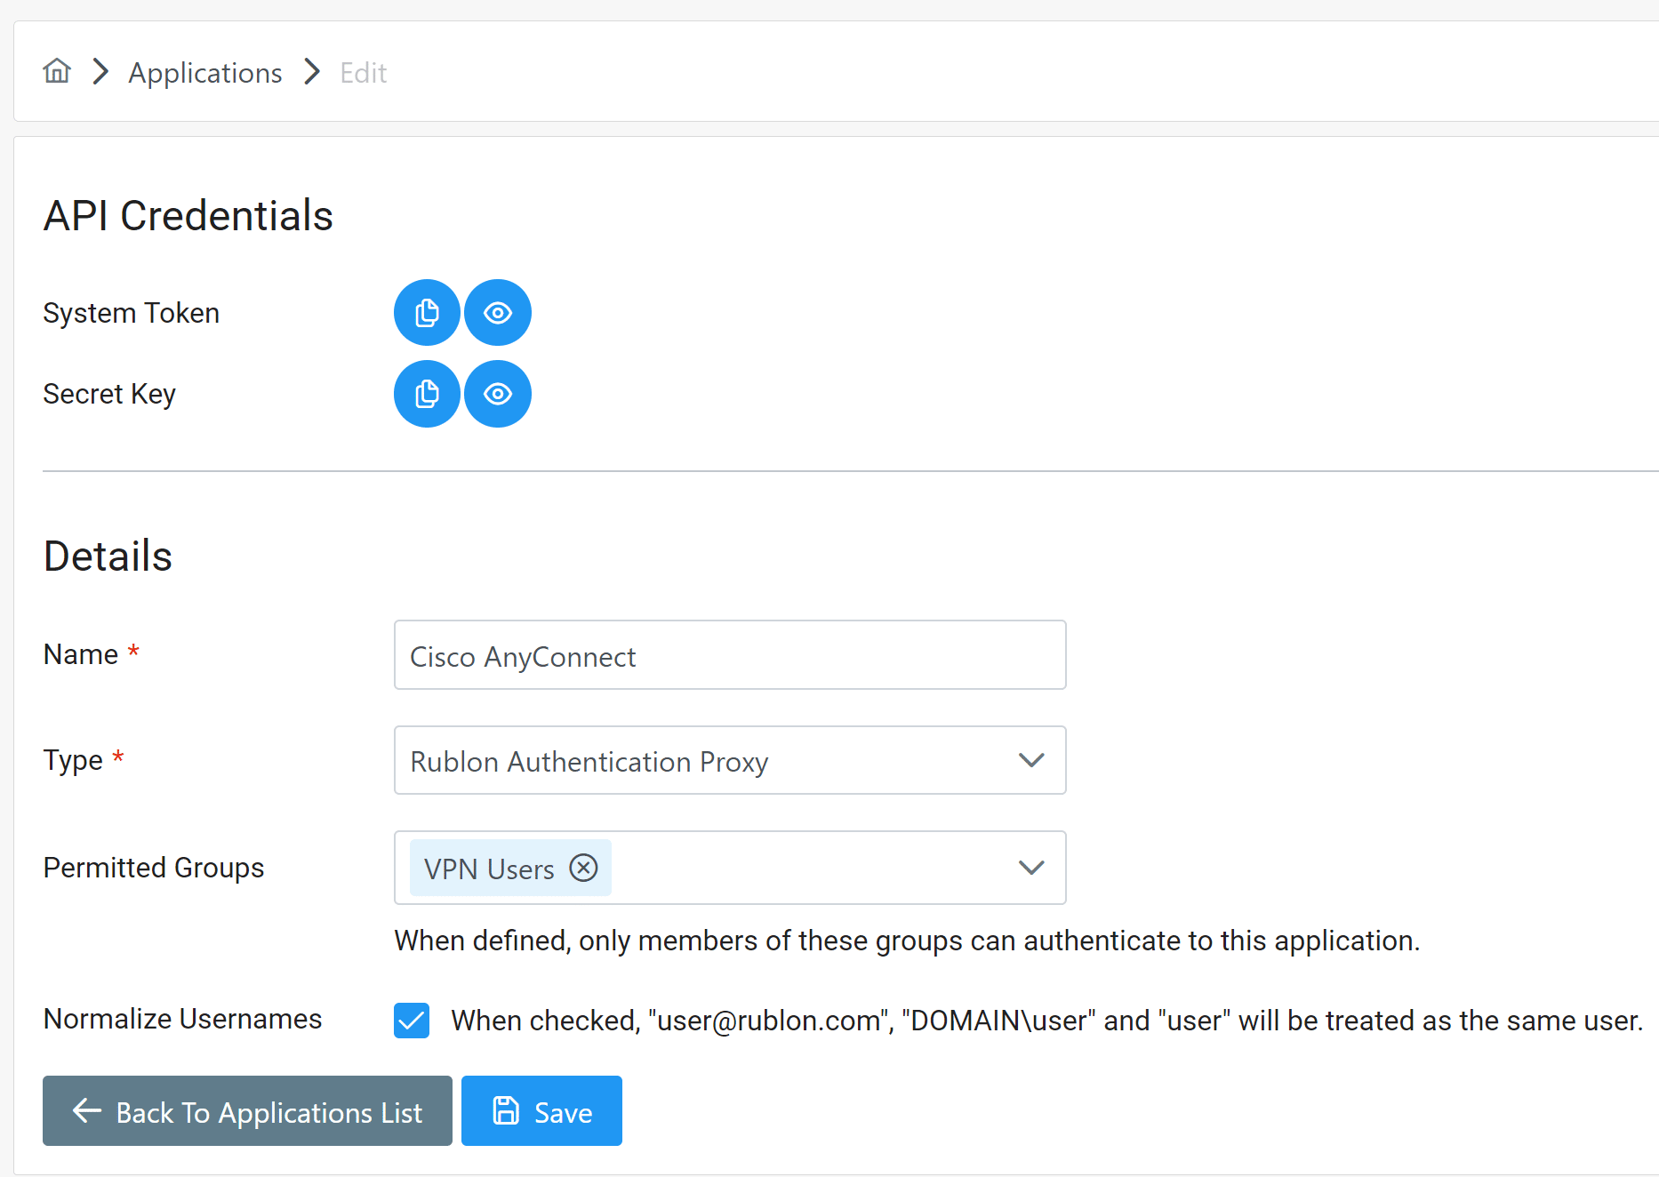Expand the Permitted Groups dropdown arrow
This screenshot has width=1659, height=1177.
coord(1031,868)
